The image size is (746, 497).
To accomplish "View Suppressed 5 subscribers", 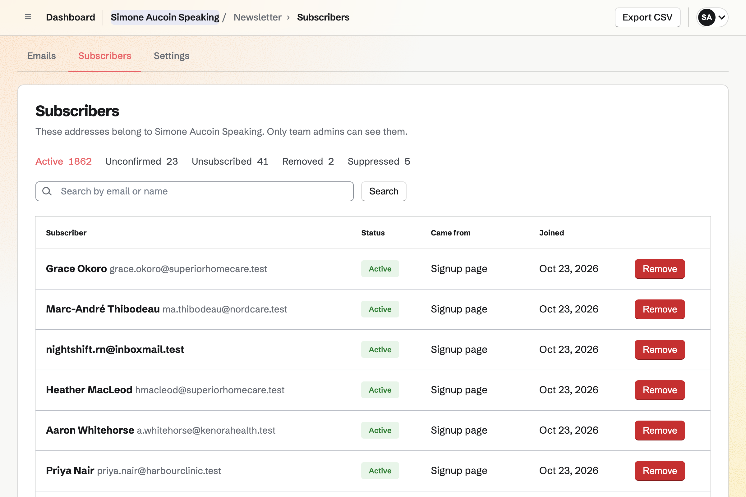I will [379, 161].
